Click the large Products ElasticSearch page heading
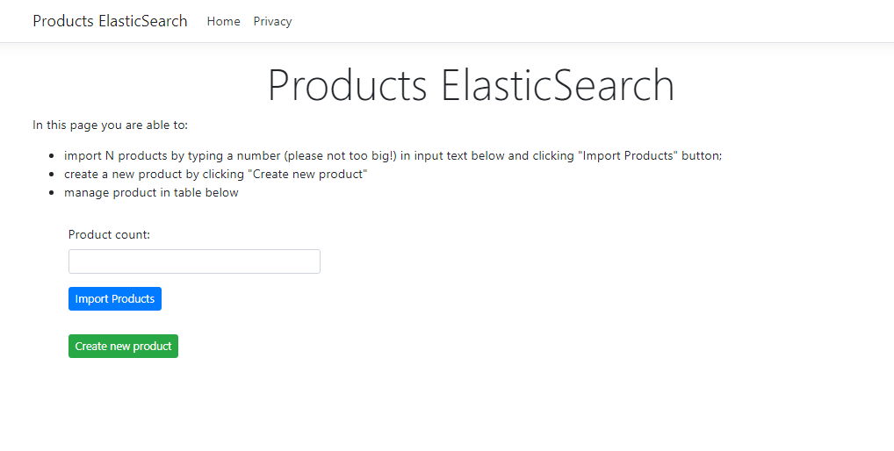Screen dimensions: 894x451 tap(471, 85)
